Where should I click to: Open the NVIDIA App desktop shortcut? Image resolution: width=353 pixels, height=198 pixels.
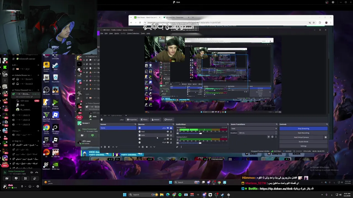pos(55,165)
